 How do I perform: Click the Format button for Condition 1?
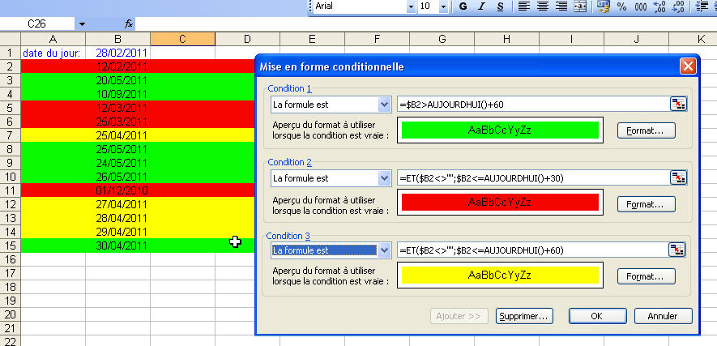(x=647, y=130)
